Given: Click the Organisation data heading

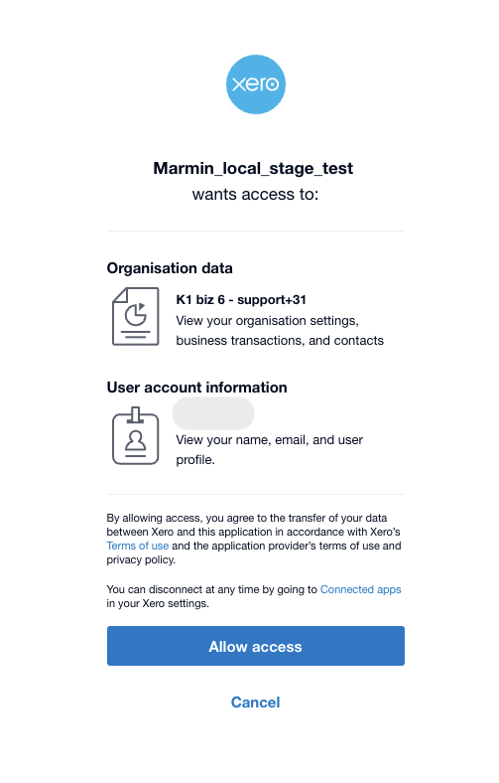Looking at the screenshot, I should (170, 268).
